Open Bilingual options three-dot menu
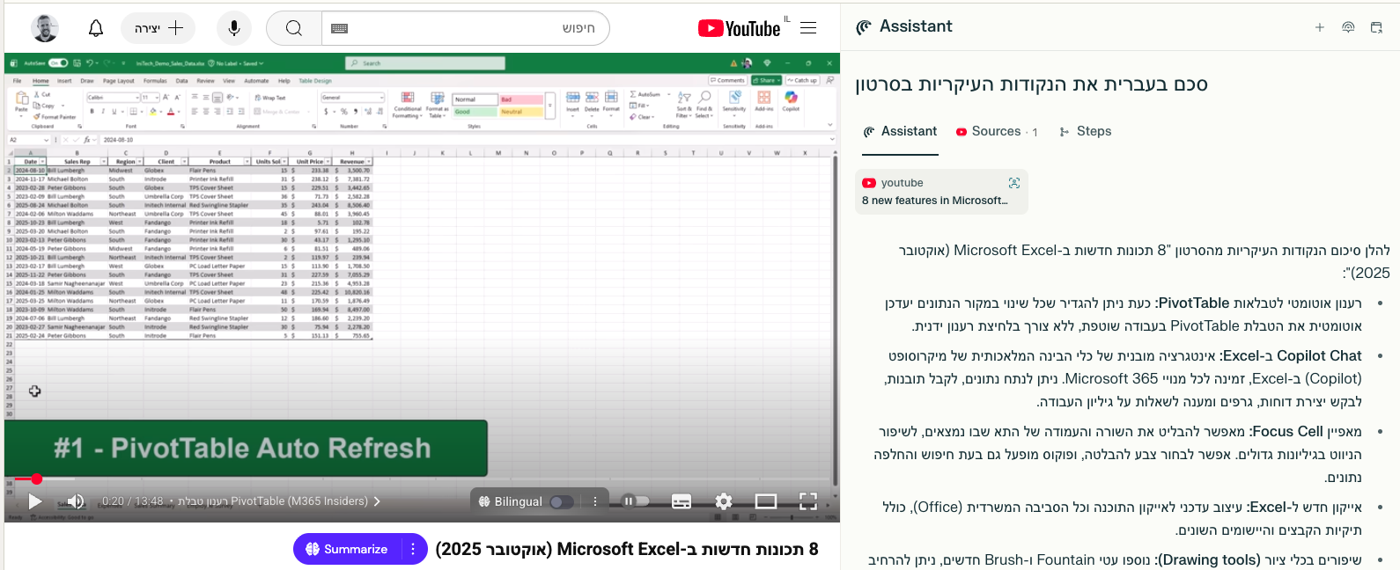The height and width of the screenshot is (570, 1400). (x=595, y=501)
